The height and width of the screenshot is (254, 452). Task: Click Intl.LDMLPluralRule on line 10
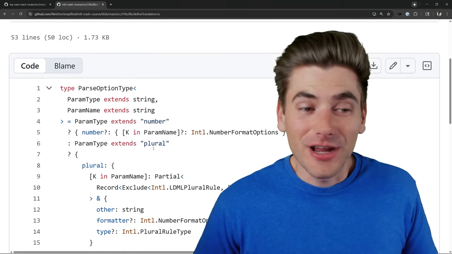(x=185, y=188)
